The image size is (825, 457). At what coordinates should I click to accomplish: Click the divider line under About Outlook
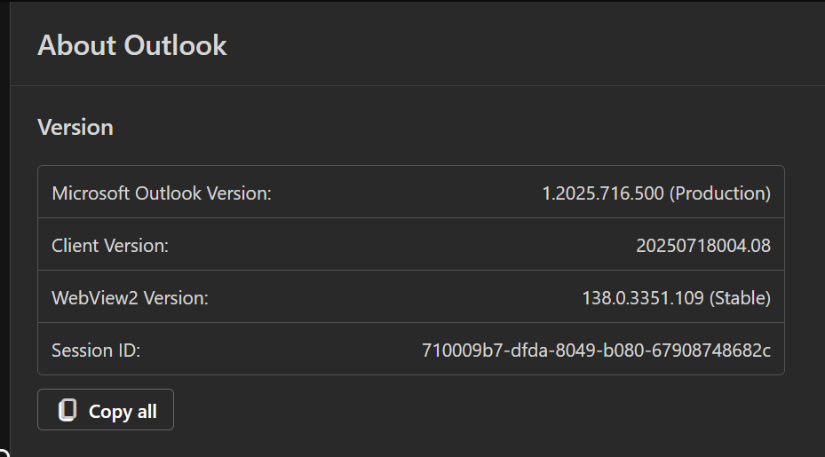coord(417,86)
